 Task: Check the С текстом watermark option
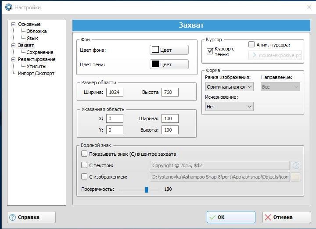coord(84,165)
